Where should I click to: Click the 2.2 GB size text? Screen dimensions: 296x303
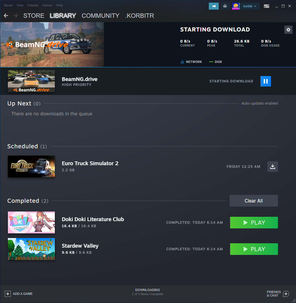click(68, 170)
